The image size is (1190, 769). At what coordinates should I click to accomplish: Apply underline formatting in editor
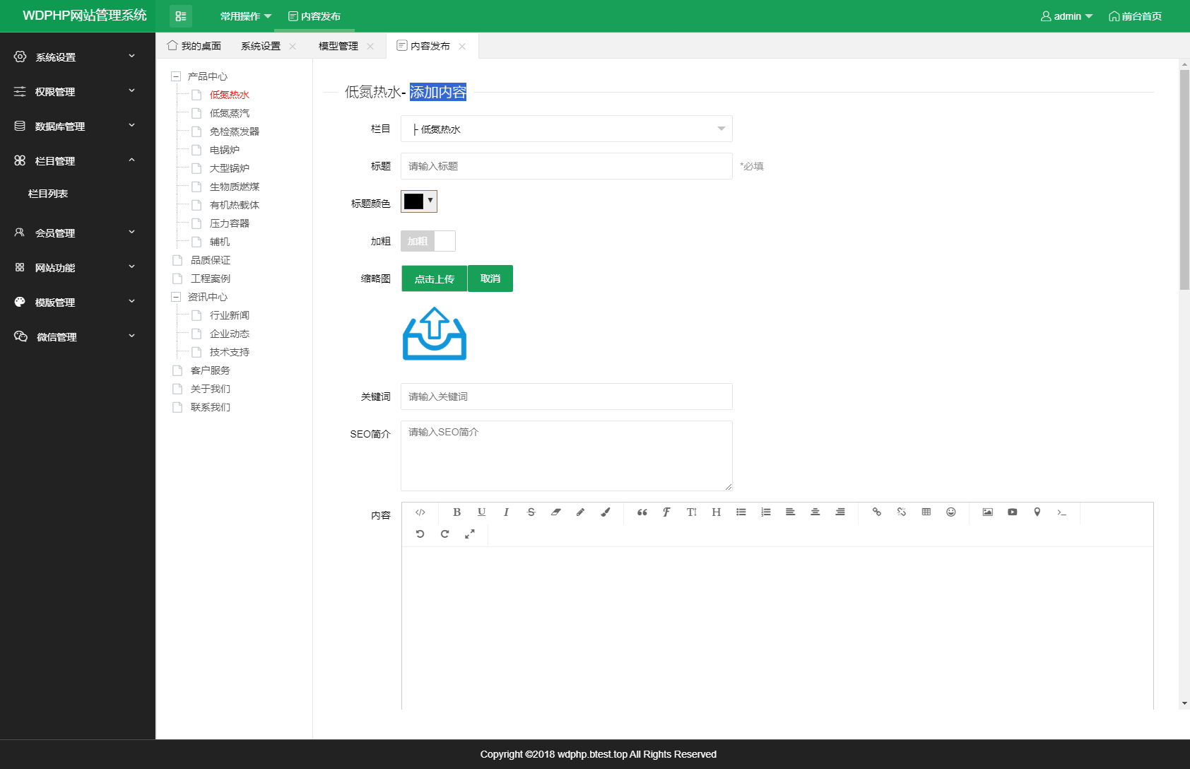[x=481, y=512]
